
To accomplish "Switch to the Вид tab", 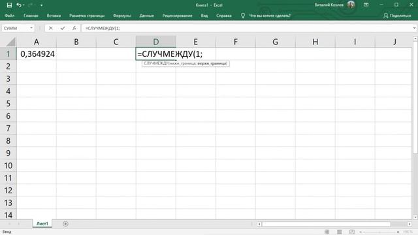I will (x=204, y=16).
